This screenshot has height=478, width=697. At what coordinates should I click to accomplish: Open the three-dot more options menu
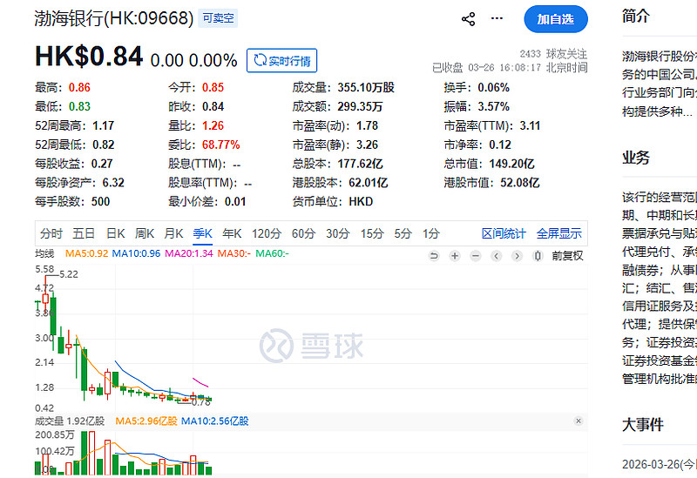coord(497,18)
